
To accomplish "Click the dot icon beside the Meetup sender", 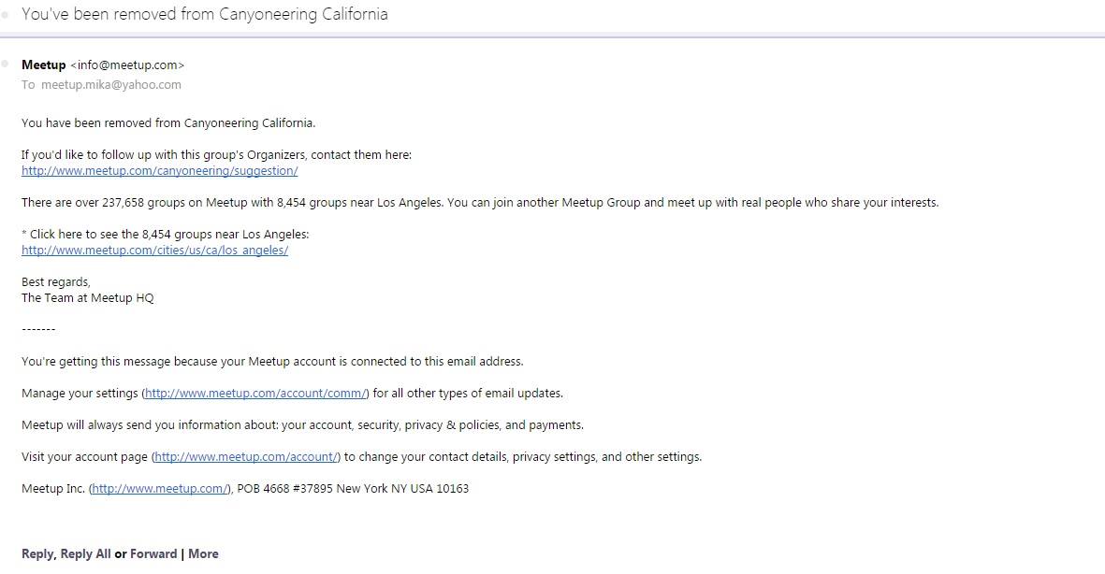I will pos(6,64).
